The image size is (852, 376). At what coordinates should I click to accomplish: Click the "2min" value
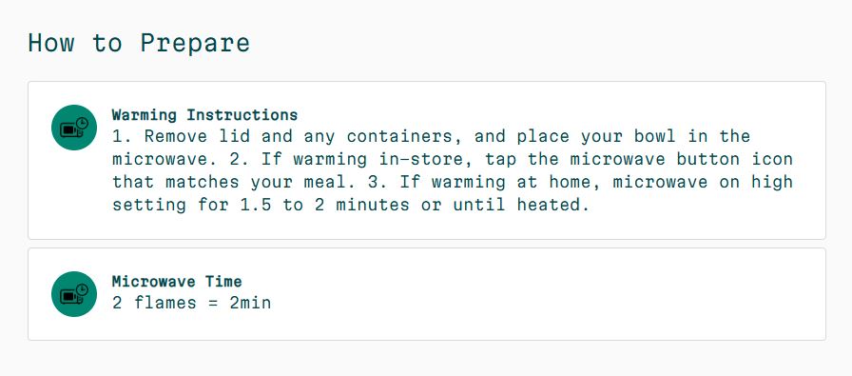tap(250, 303)
